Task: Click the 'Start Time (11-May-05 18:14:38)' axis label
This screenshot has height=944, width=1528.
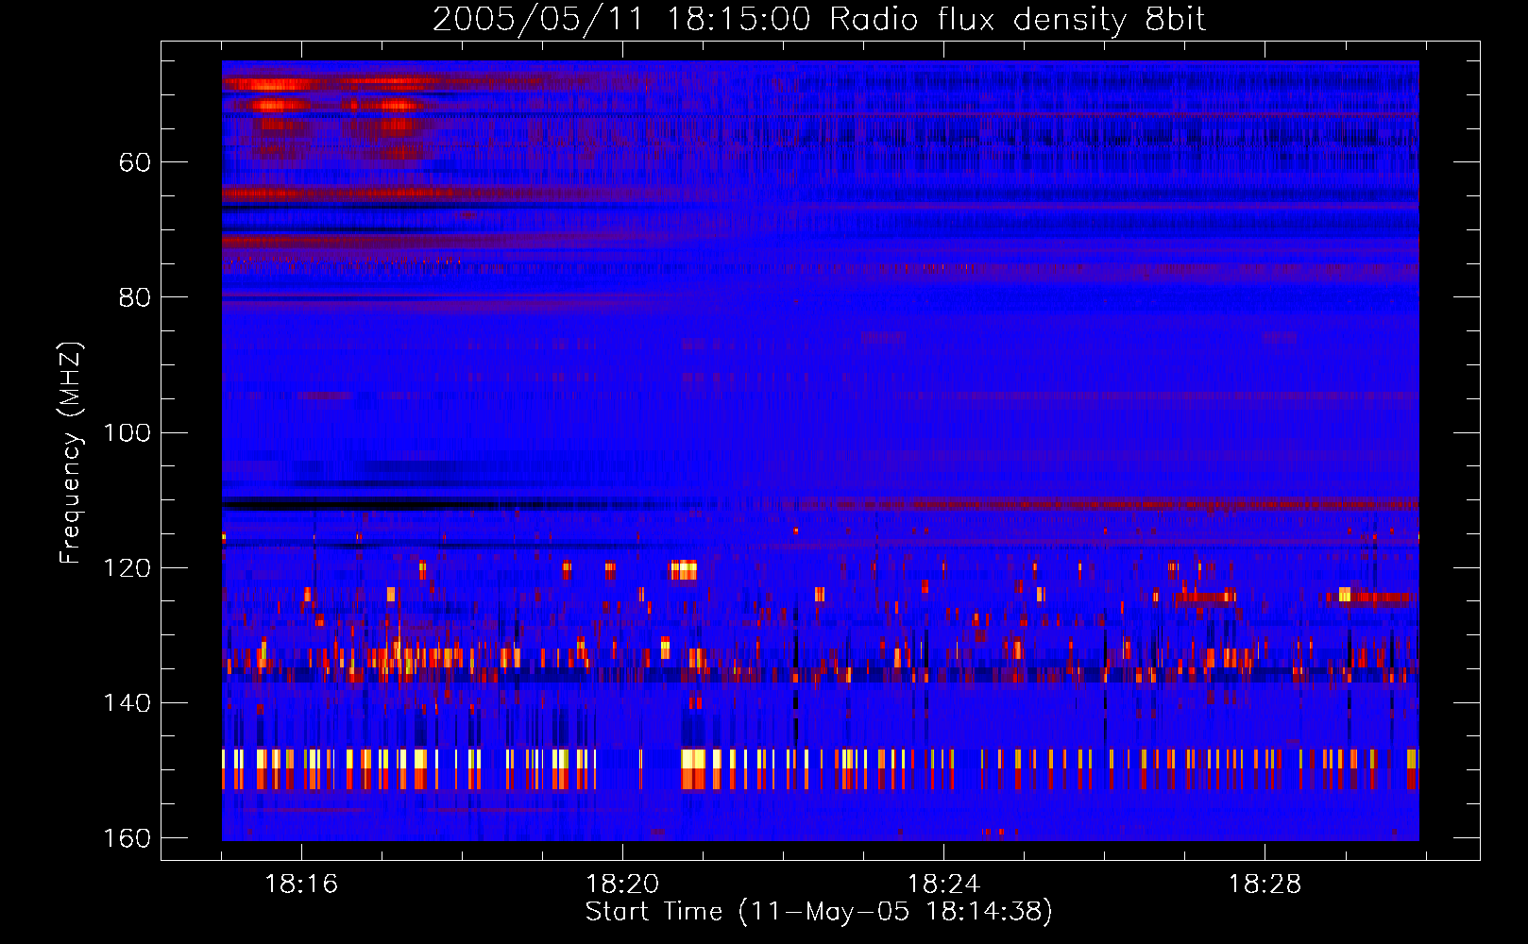Action: pos(819,911)
